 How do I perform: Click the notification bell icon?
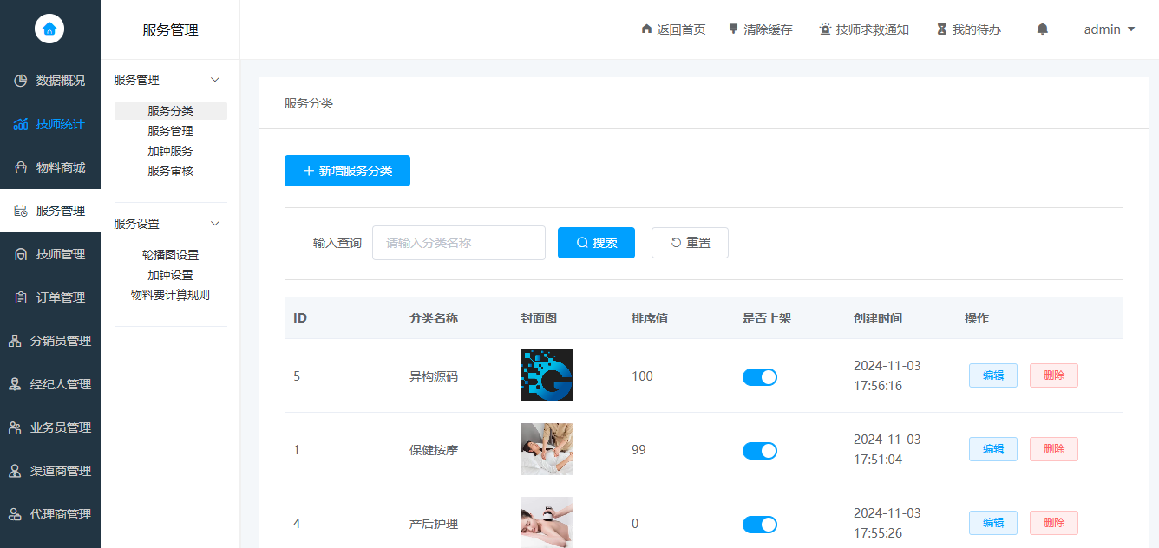click(1043, 29)
